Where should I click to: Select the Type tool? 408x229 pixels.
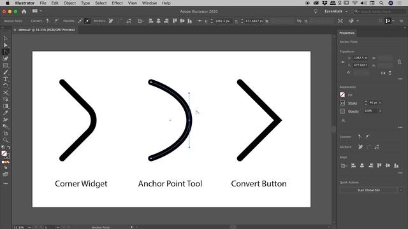(6, 79)
